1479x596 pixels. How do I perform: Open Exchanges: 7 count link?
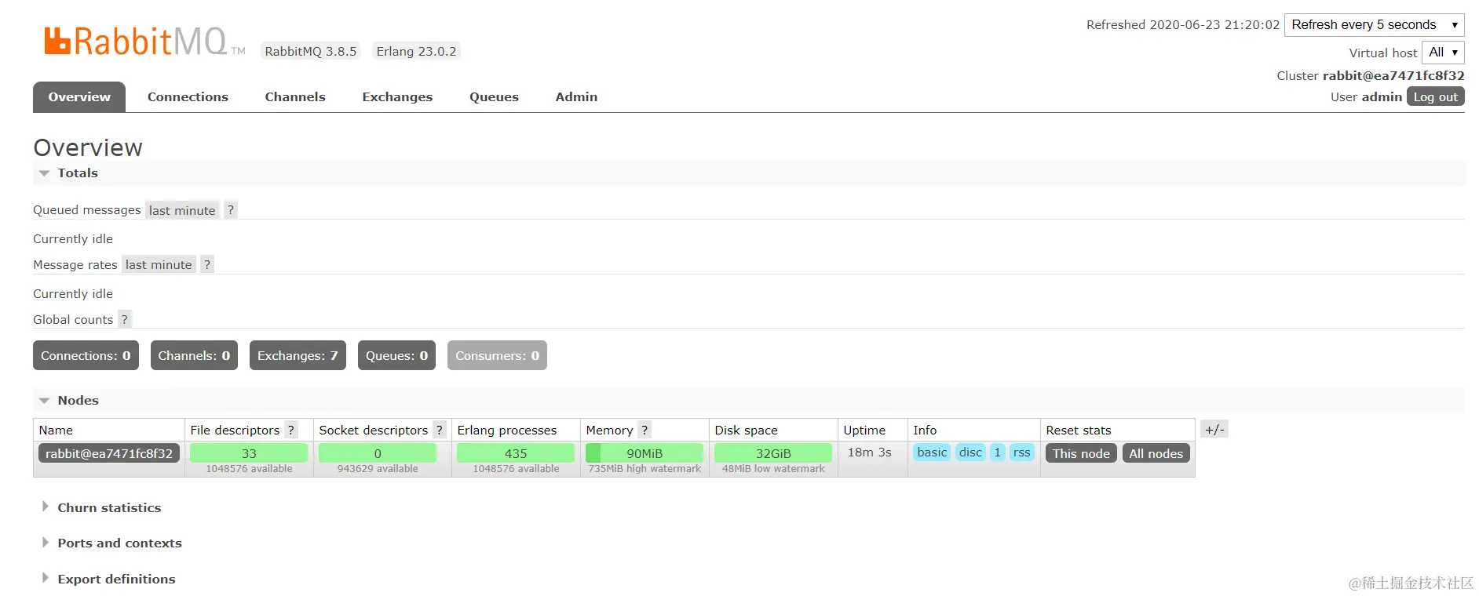298,355
